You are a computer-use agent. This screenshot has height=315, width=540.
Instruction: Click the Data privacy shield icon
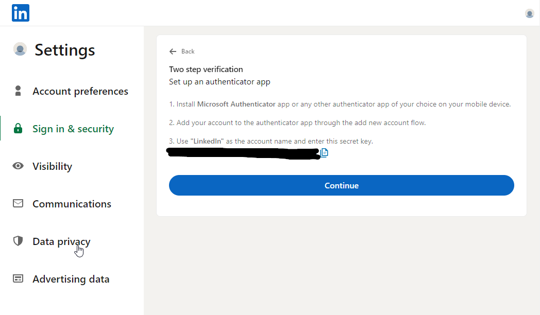18,241
